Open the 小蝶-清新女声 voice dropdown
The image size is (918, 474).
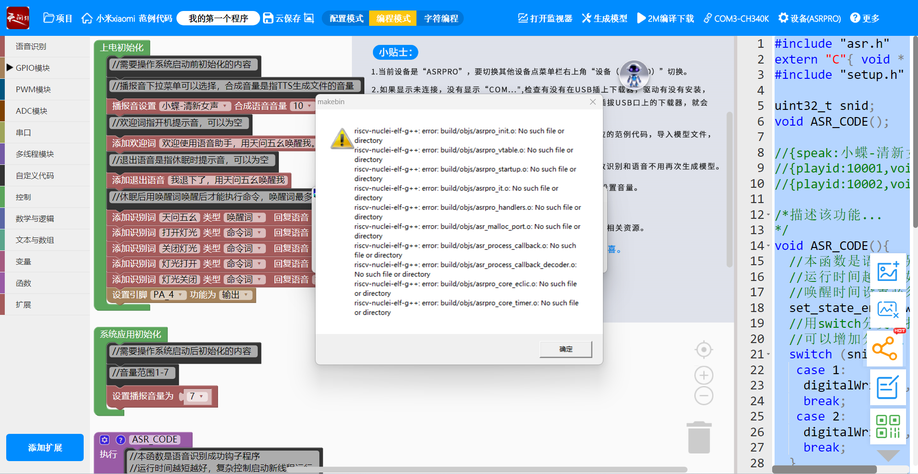click(x=195, y=106)
